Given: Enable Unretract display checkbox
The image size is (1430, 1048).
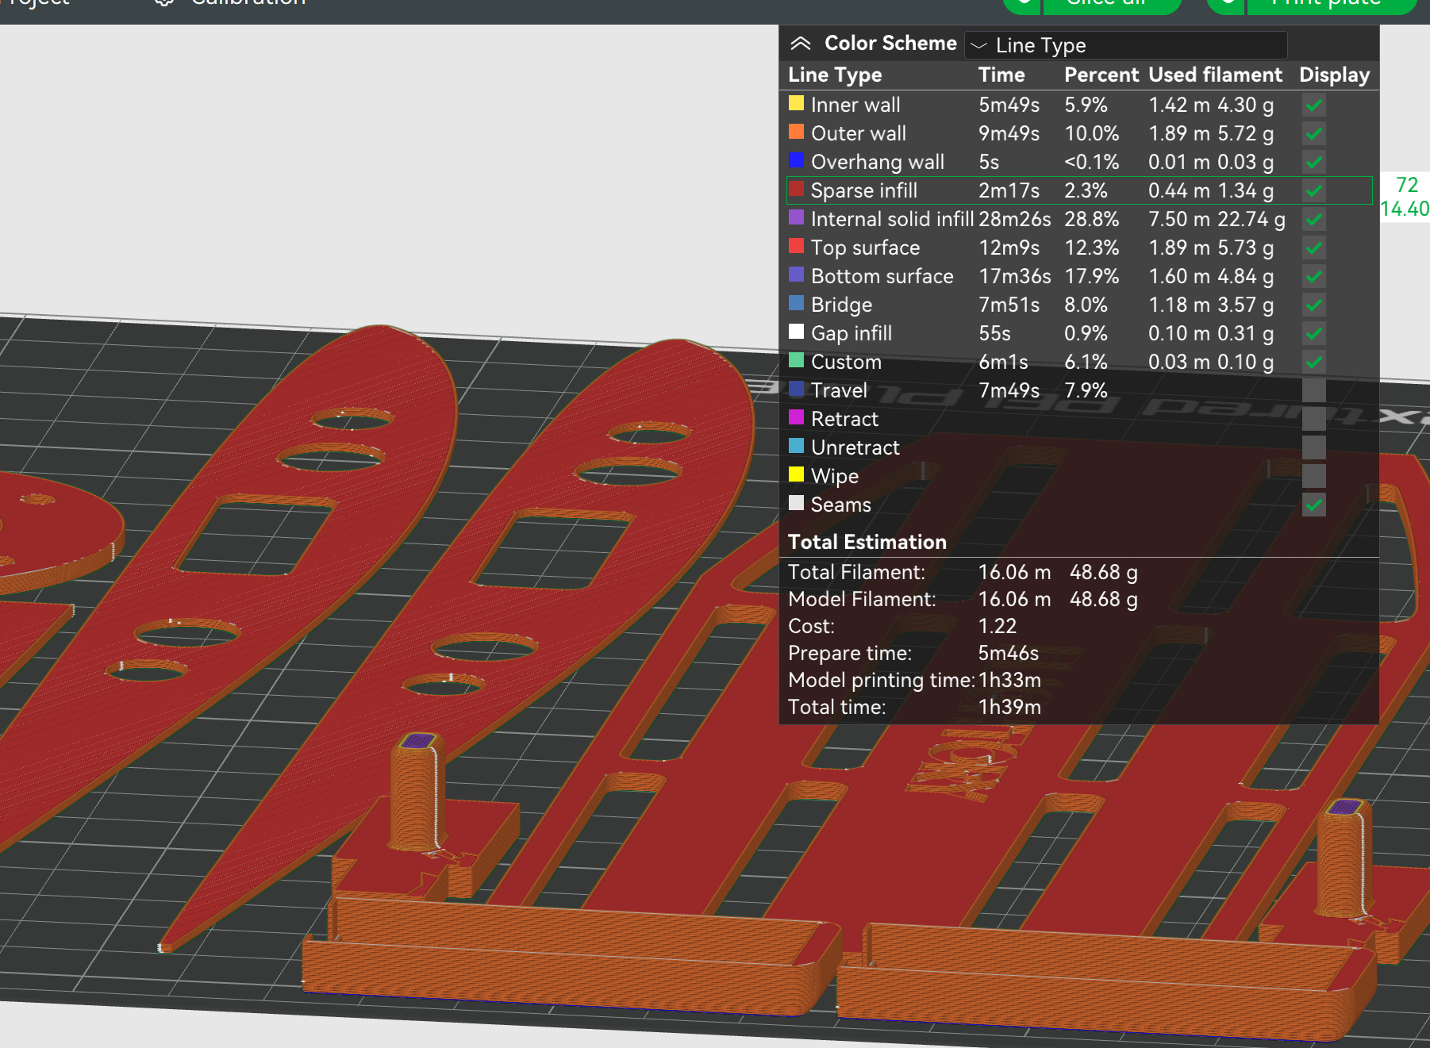Looking at the screenshot, I should [x=1314, y=447].
